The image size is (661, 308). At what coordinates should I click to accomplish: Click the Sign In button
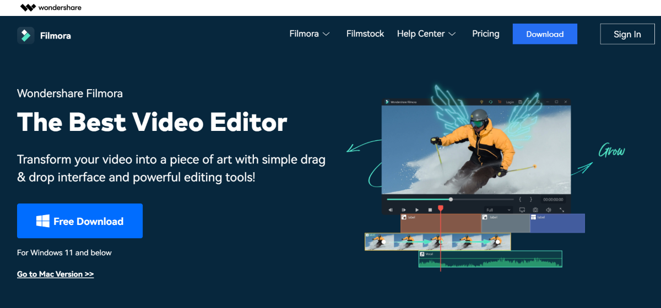tap(627, 34)
